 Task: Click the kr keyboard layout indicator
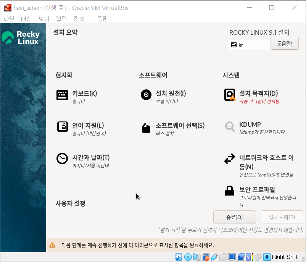point(250,45)
